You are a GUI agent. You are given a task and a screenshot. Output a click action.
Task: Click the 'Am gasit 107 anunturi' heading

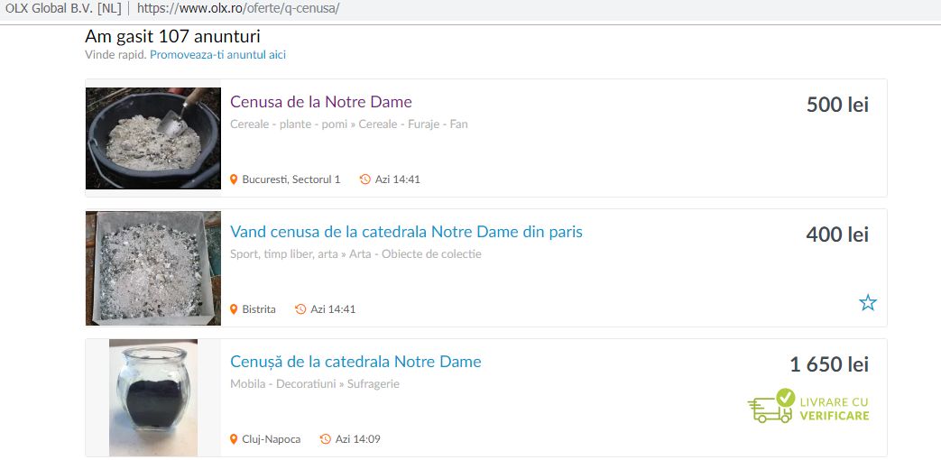[173, 37]
